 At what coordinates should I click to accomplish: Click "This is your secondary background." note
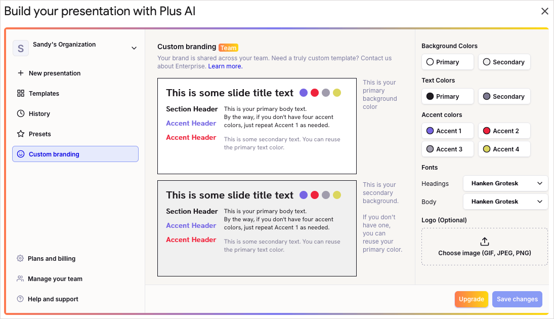(380, 193)
